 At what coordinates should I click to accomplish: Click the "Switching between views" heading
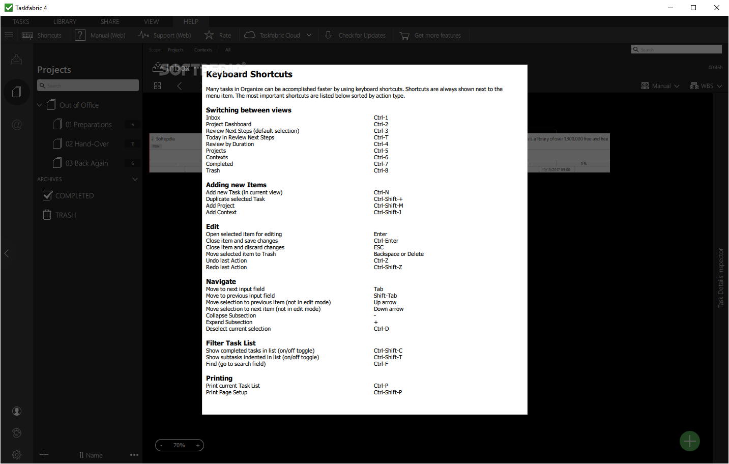[x=249, y=110]
